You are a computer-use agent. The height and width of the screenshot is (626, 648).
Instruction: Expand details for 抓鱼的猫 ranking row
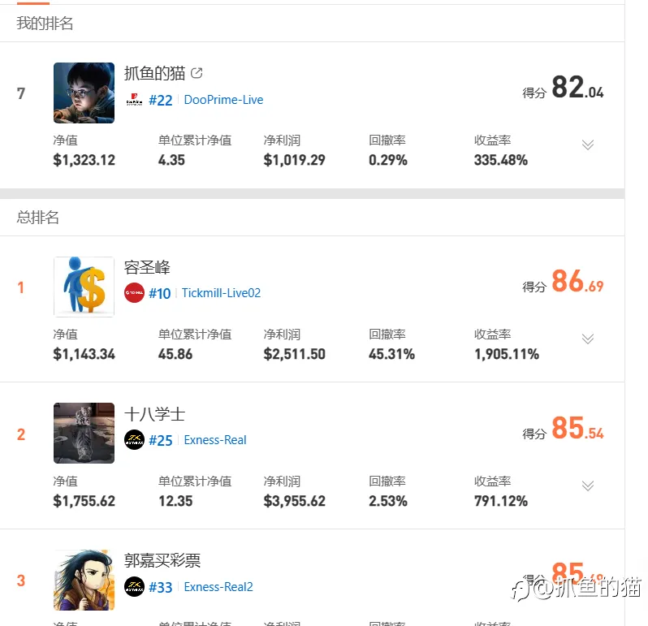coord(588,145)
